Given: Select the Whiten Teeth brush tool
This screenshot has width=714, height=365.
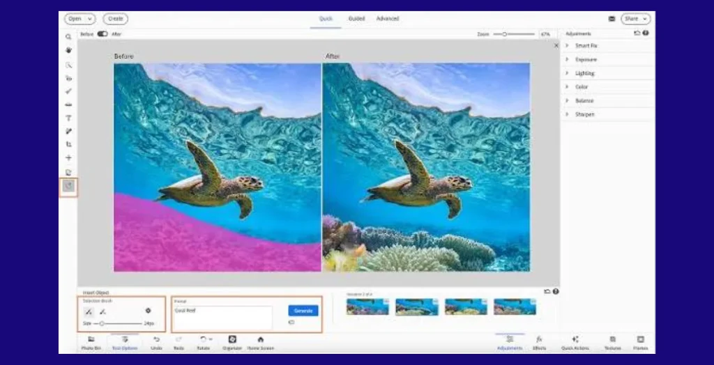Looking at the screenshot, I should (x=68, y=91).
